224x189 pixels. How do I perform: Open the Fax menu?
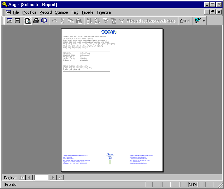pyautogui.click(x=75, y=12)
